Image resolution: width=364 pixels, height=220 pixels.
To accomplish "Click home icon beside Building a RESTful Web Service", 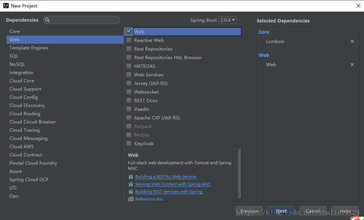I will click(130, 177).
